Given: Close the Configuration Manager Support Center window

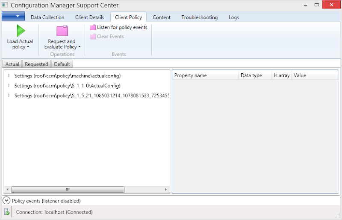Looking at the screenshot, I should click(331, 5).
